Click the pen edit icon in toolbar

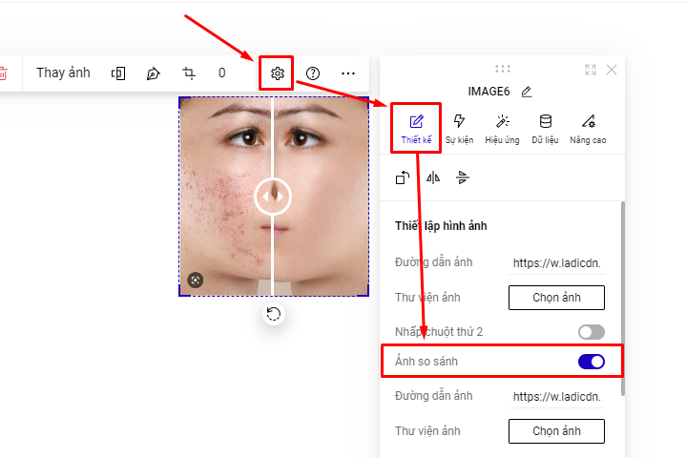click(153, 73)
